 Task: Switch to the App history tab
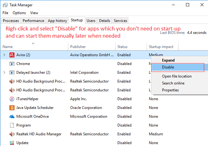pyautogui.click(x=57, y=21)
